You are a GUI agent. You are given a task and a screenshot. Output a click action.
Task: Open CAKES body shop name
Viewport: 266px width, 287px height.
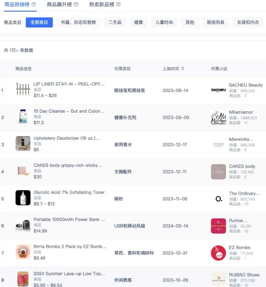[x=242, y=166]
